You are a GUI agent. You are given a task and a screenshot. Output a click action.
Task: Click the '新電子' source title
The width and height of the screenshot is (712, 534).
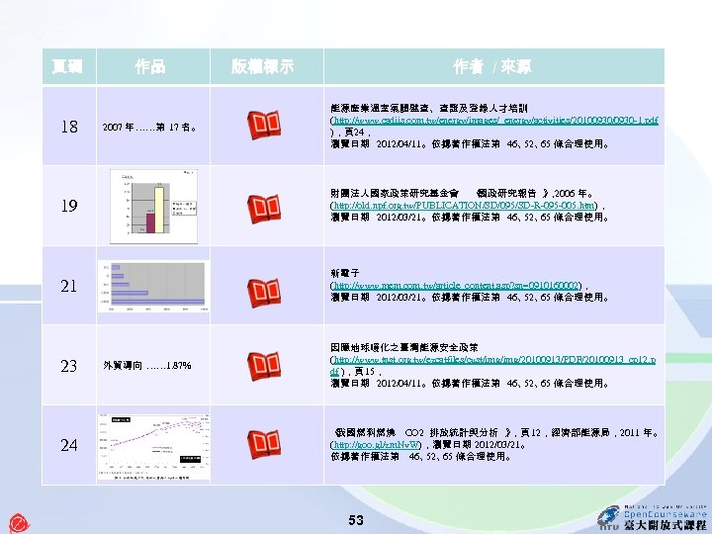pyautogui.click(x=345, y=273)
